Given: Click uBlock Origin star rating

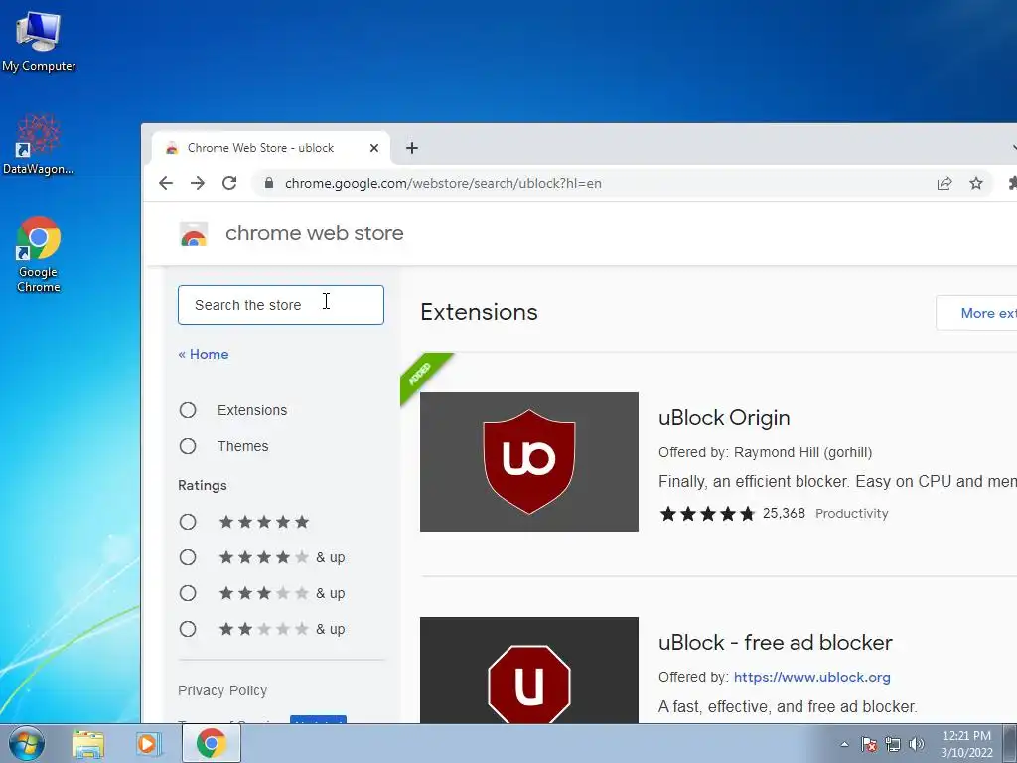Looking at the screenshot, I should click(707, 514).
